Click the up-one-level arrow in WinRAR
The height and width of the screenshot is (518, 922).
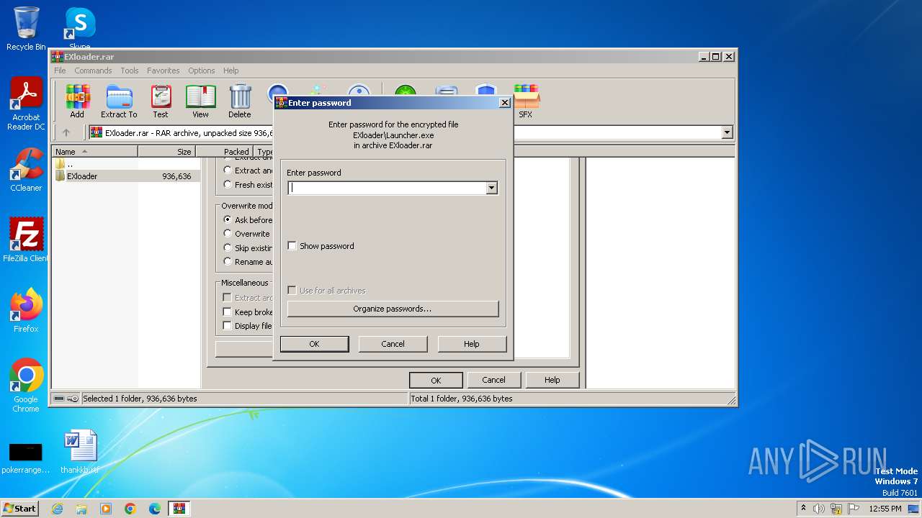[66, 132]
